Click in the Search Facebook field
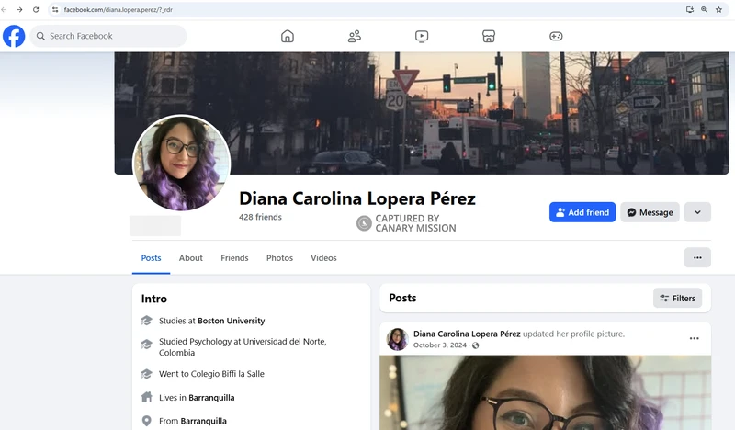This screenshot has width=735, height=430. point(107,36)
